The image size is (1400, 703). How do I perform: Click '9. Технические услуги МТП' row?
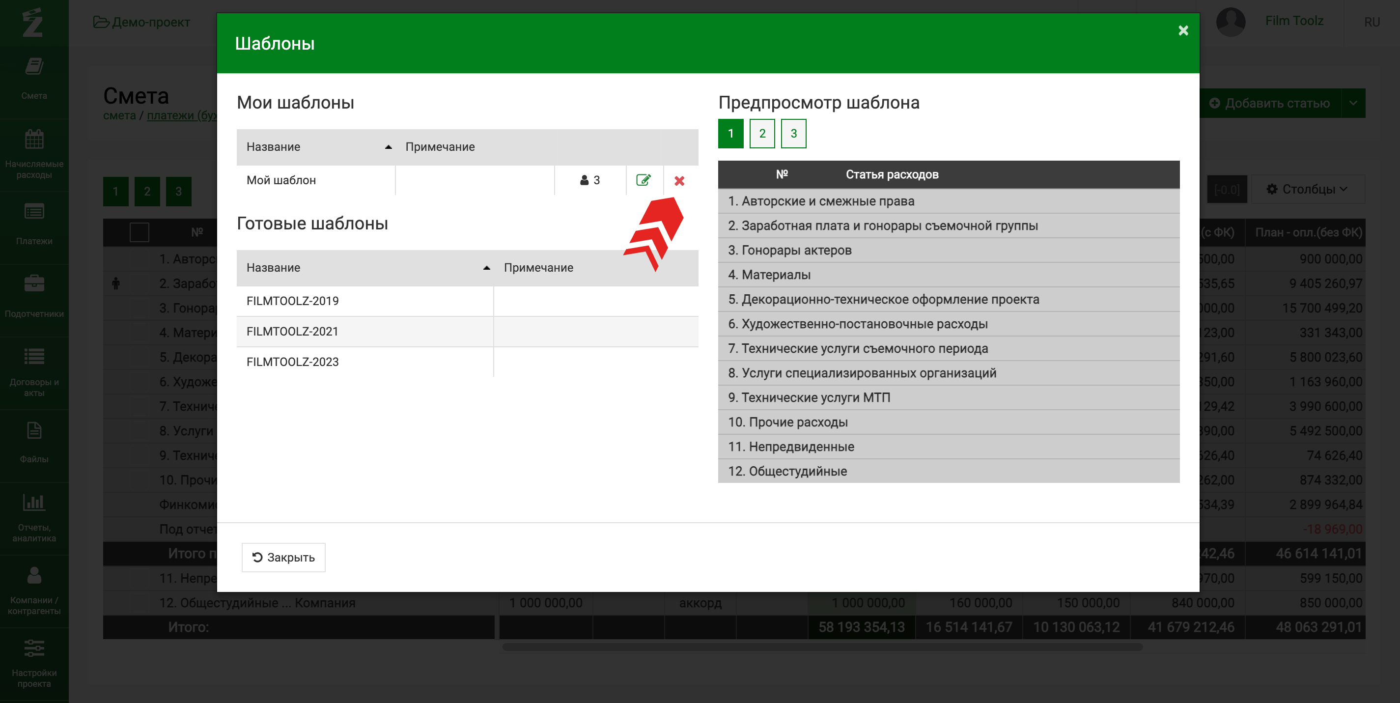pos(949,397)
